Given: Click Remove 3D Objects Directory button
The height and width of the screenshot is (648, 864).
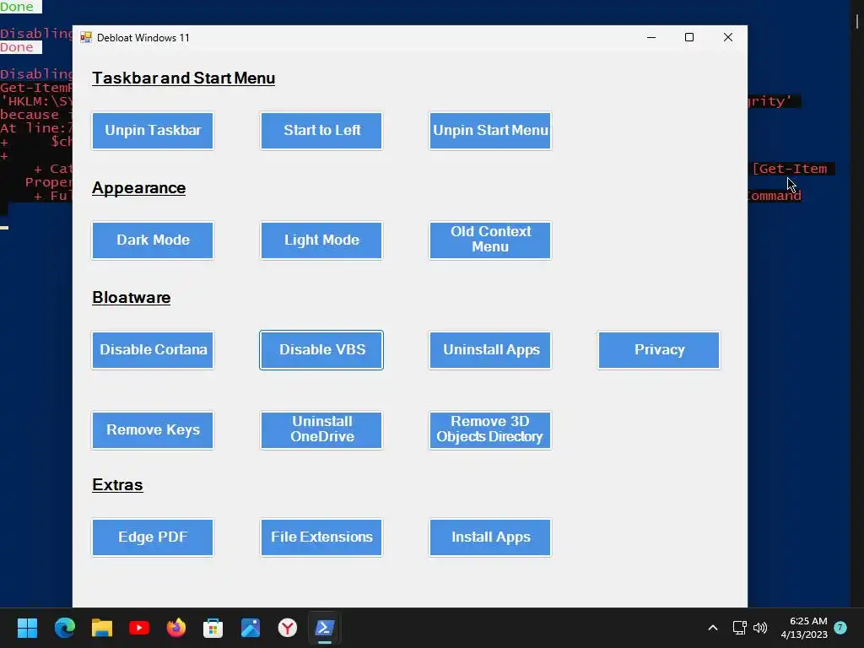Looking at the screenshot, I should pyautogui.click(x=490, y=430).
